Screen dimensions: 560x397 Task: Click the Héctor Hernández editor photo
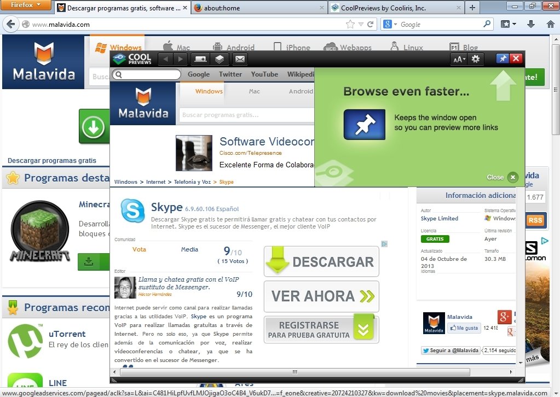click(125, 288)
